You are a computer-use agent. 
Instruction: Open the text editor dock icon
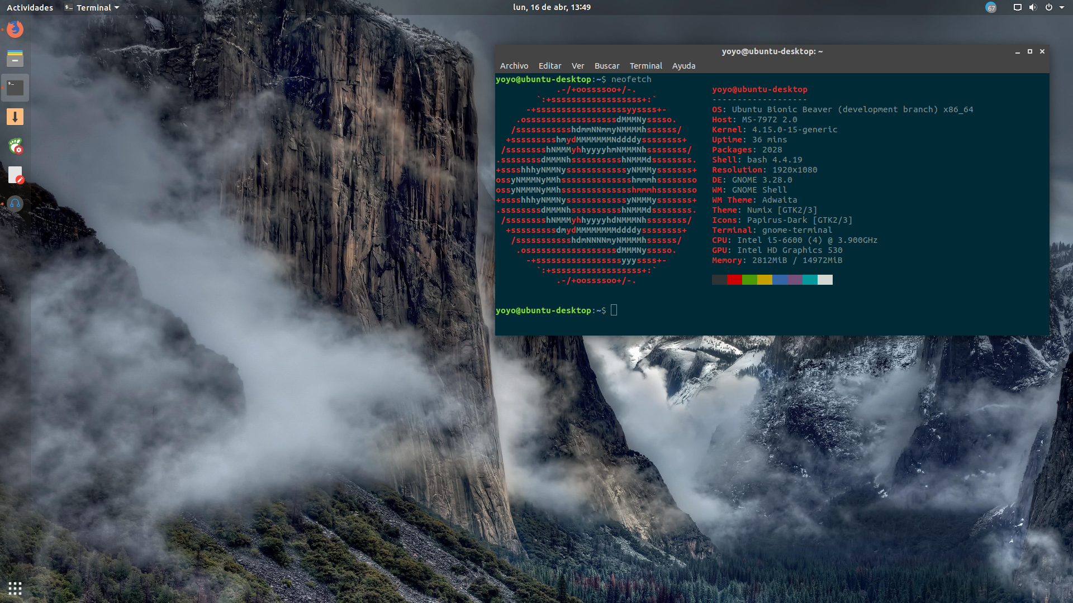[15, 175]
